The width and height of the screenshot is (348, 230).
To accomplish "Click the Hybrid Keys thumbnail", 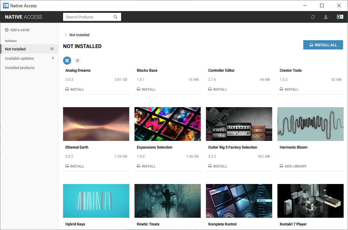I will [96, 201].
